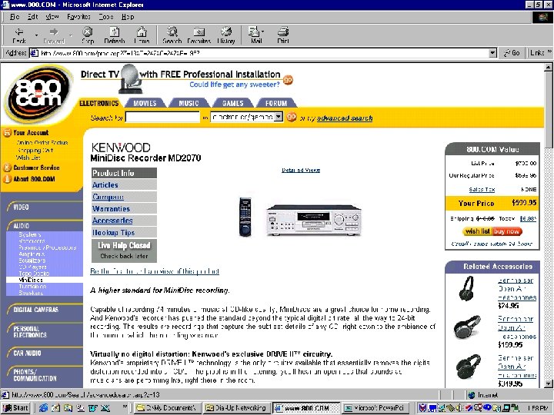
Task: Open the Mail button dropdown arrow
Action: [263, 32]
